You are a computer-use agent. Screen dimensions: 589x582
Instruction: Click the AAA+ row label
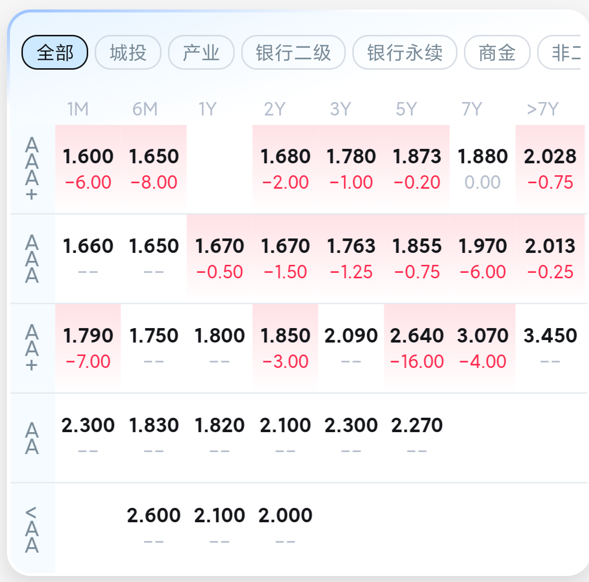coord(32,169)
